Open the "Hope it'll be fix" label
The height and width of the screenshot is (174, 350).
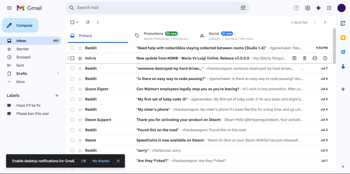[28, 105]
